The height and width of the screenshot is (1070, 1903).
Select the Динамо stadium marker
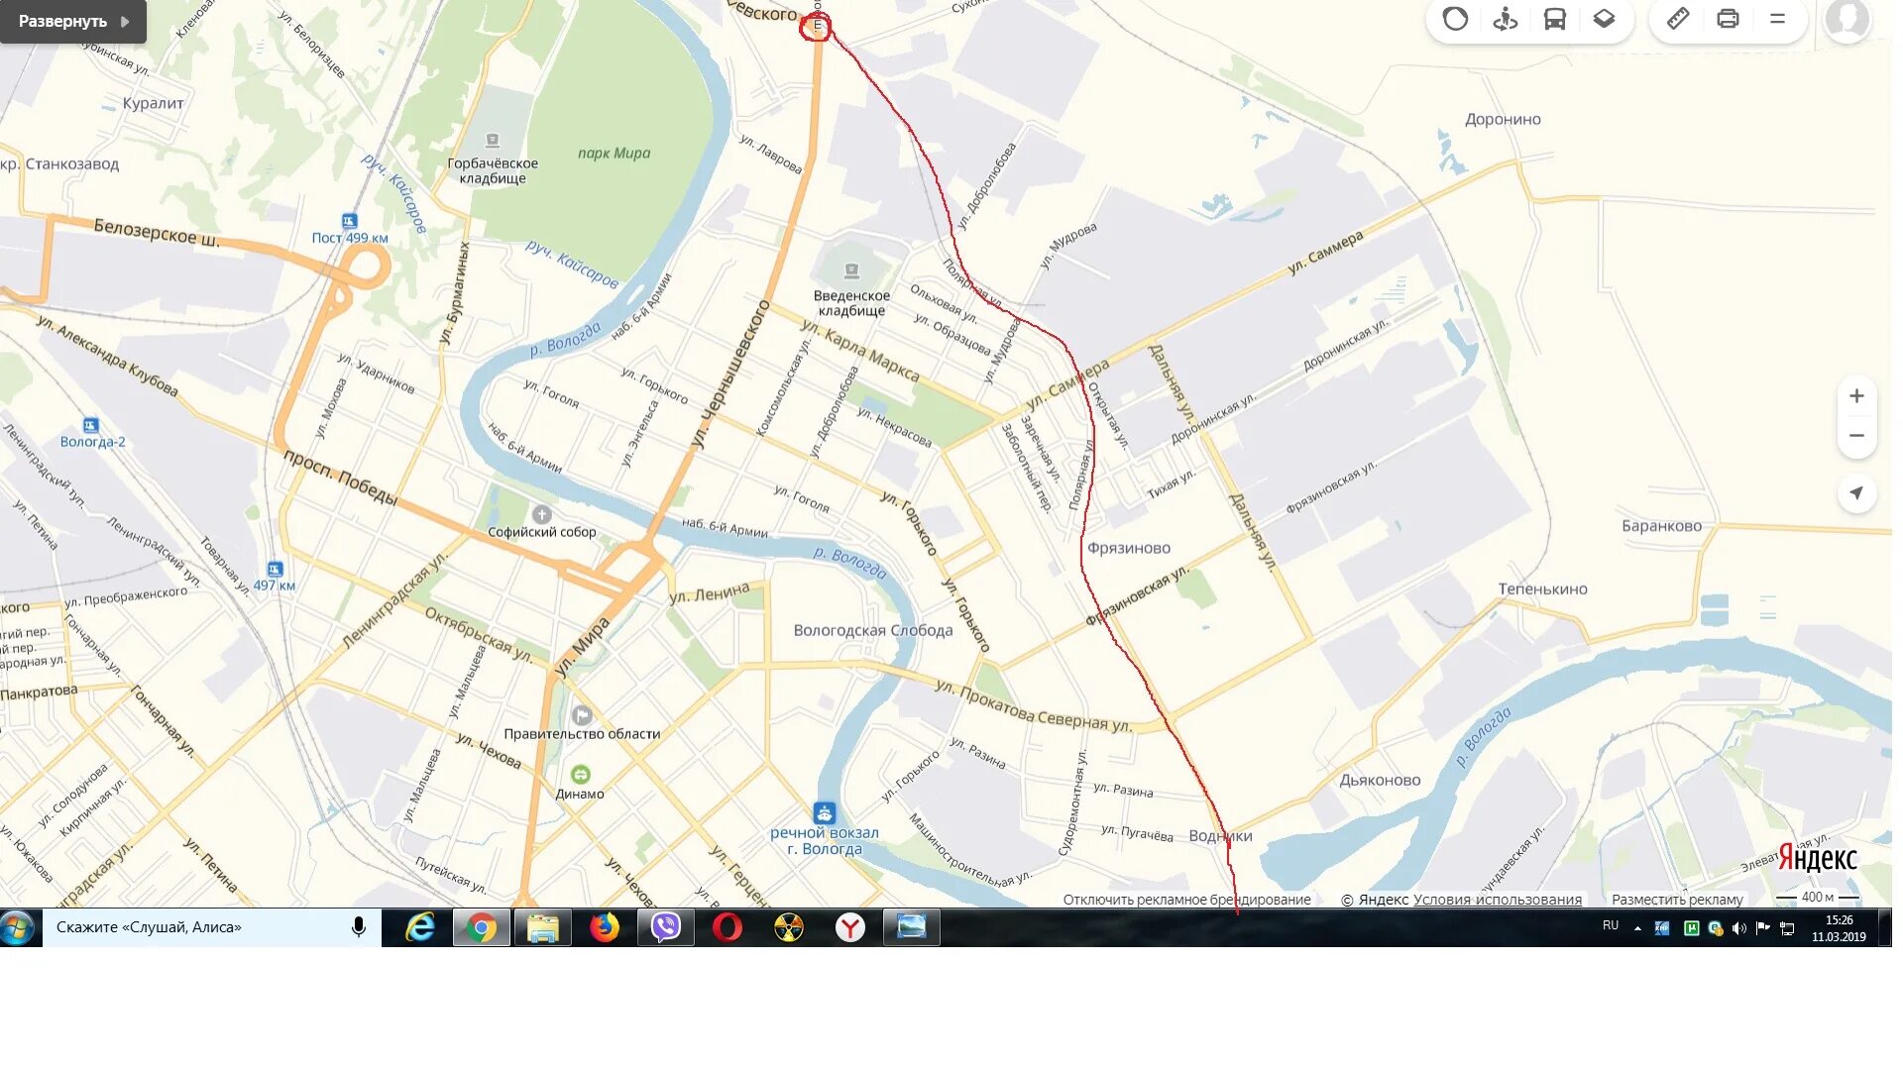click(x=580, y=775)
